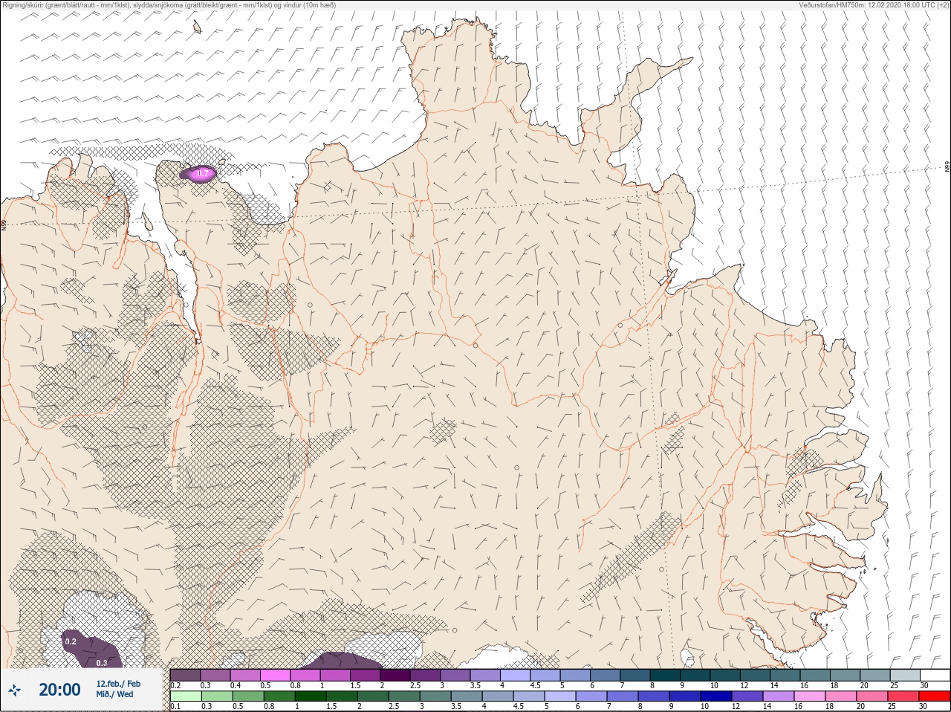Click the 'Mið./ Wed' weekday text
The width and height of the screenshot is (951, 712).
[x=114, y=694]
